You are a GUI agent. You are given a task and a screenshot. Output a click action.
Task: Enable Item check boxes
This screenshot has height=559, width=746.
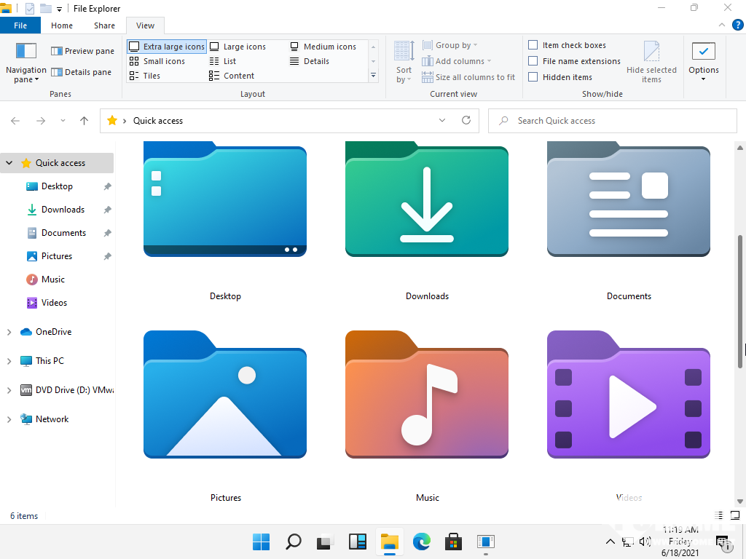click(x=533, y=45)
